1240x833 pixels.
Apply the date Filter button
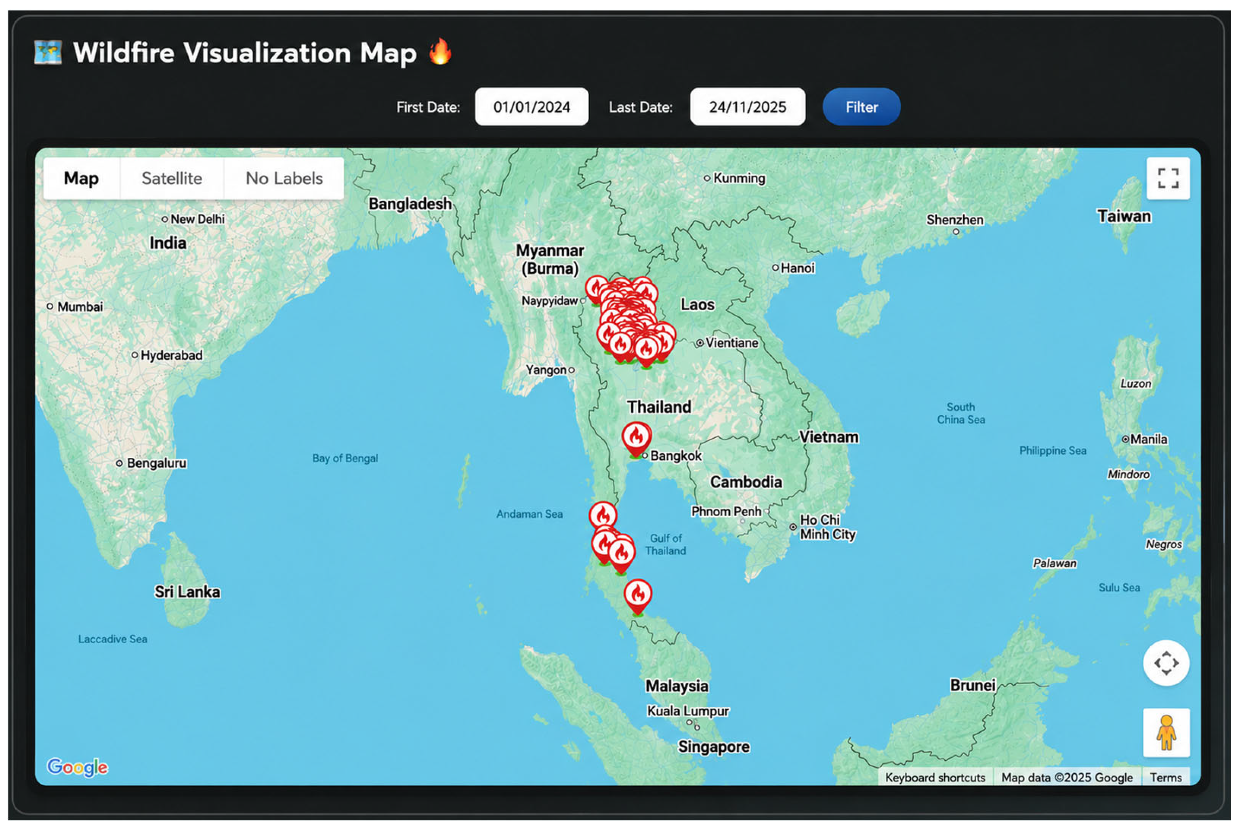862,107
